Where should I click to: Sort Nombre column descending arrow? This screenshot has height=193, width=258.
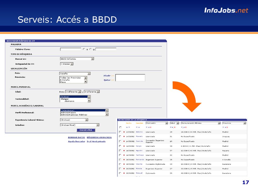137,127
